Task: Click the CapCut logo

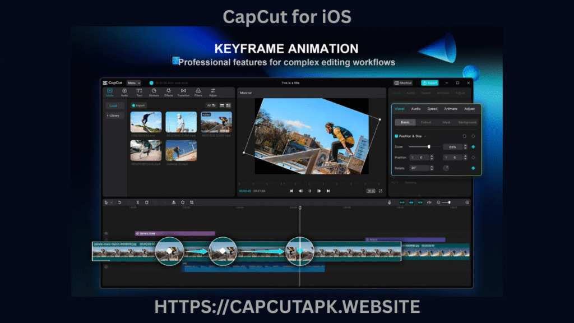Action: [x=112, y=83]
